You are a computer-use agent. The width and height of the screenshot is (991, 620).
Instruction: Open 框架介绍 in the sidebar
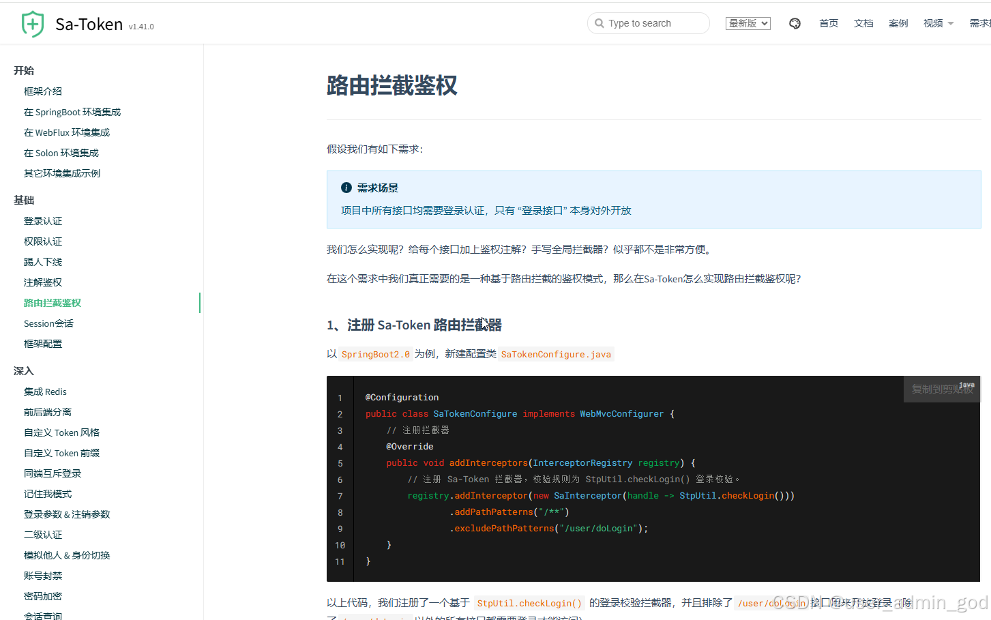43,91
